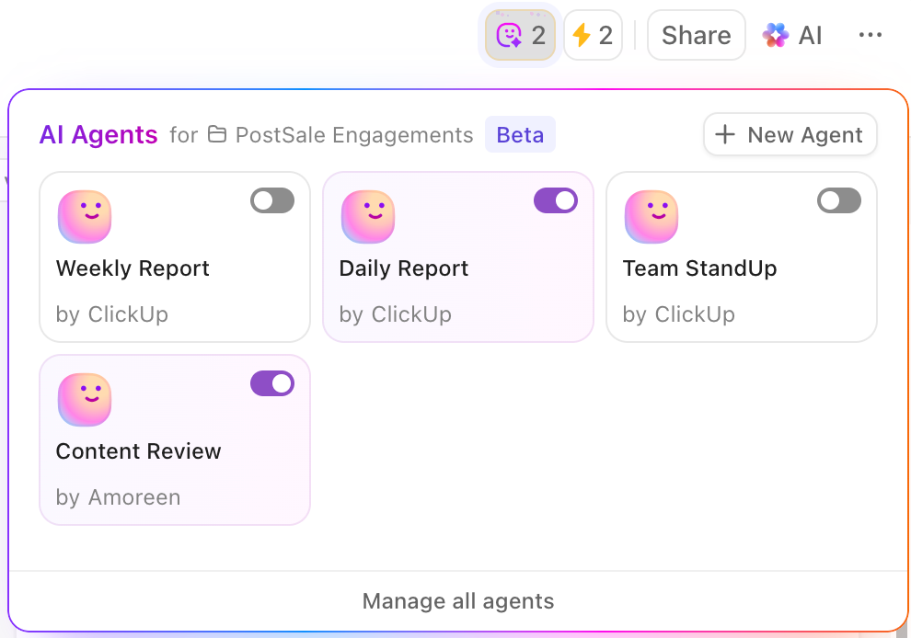Click the Share button
The height and width of the screenshot is (638, 911).
pos(696,36)
